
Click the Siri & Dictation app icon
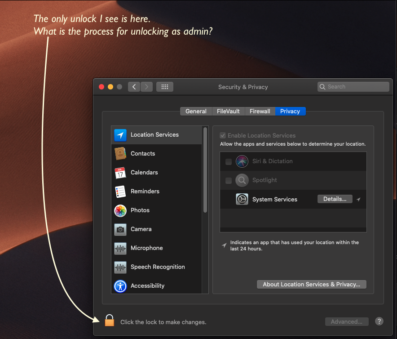[x=242, y=161]
